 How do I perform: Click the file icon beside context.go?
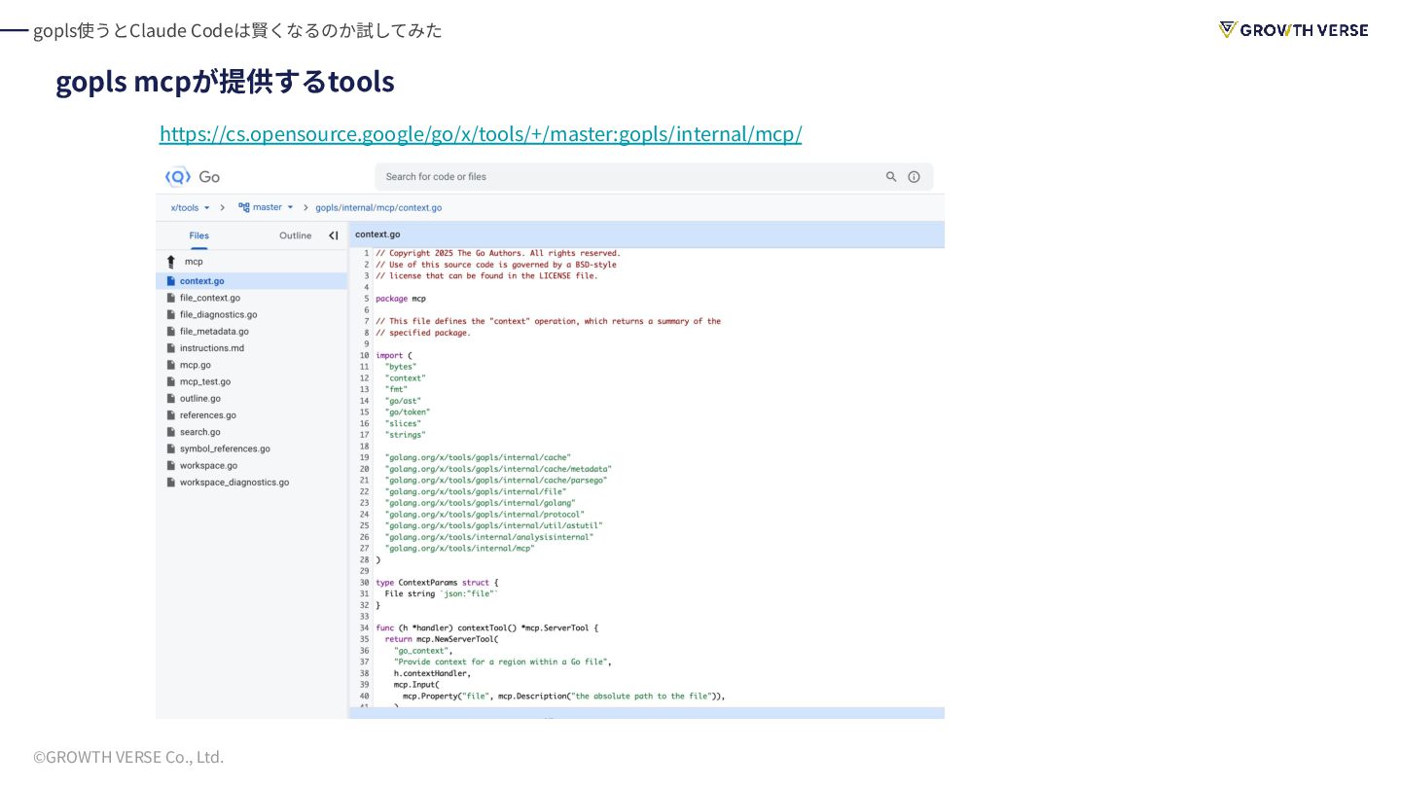[x=171, y=281]
